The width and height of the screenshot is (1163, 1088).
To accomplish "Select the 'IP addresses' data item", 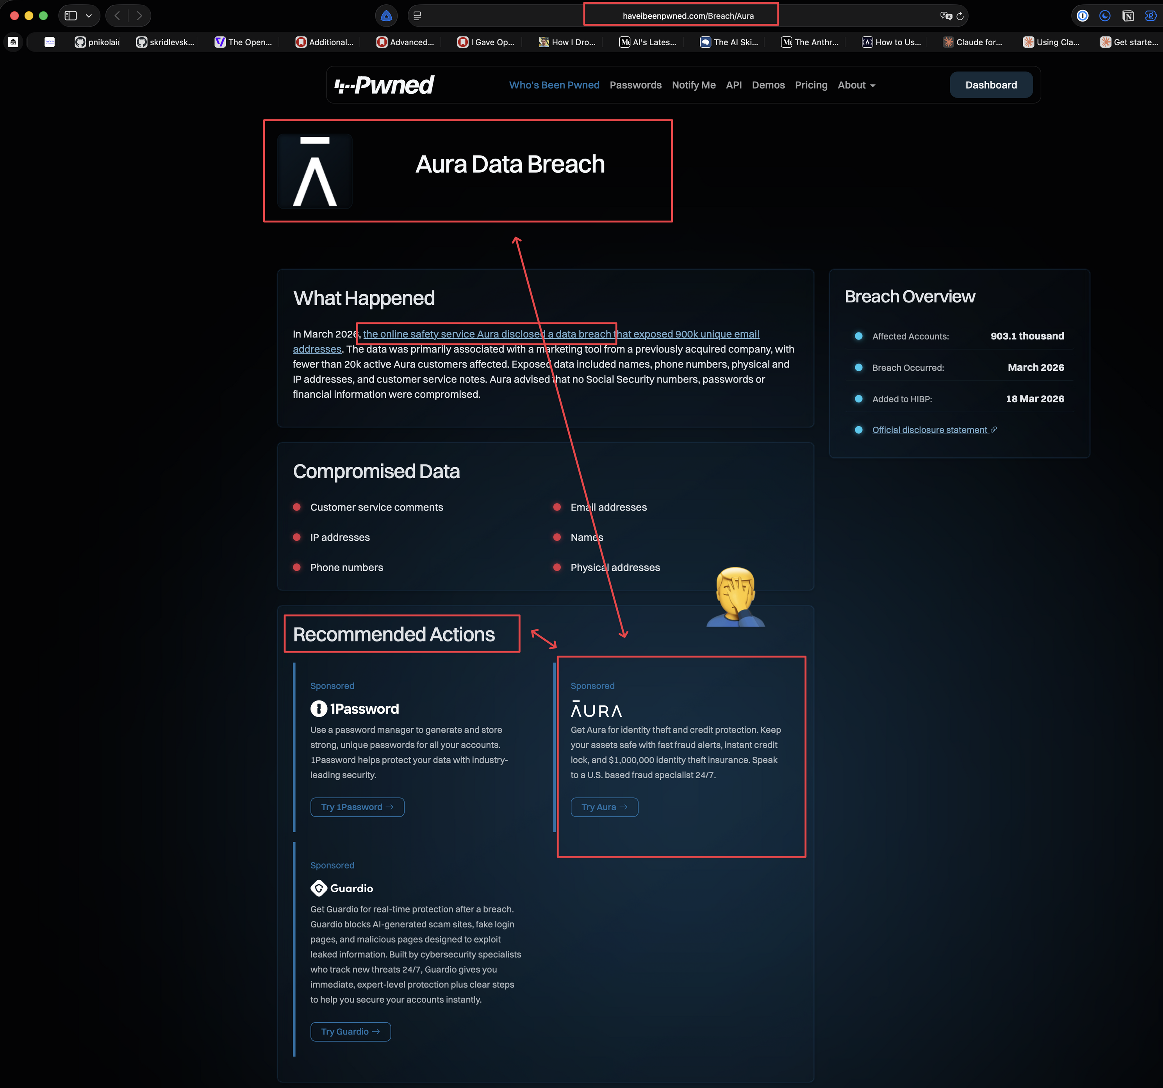I will pyautogui.click(x=340, y=537).
